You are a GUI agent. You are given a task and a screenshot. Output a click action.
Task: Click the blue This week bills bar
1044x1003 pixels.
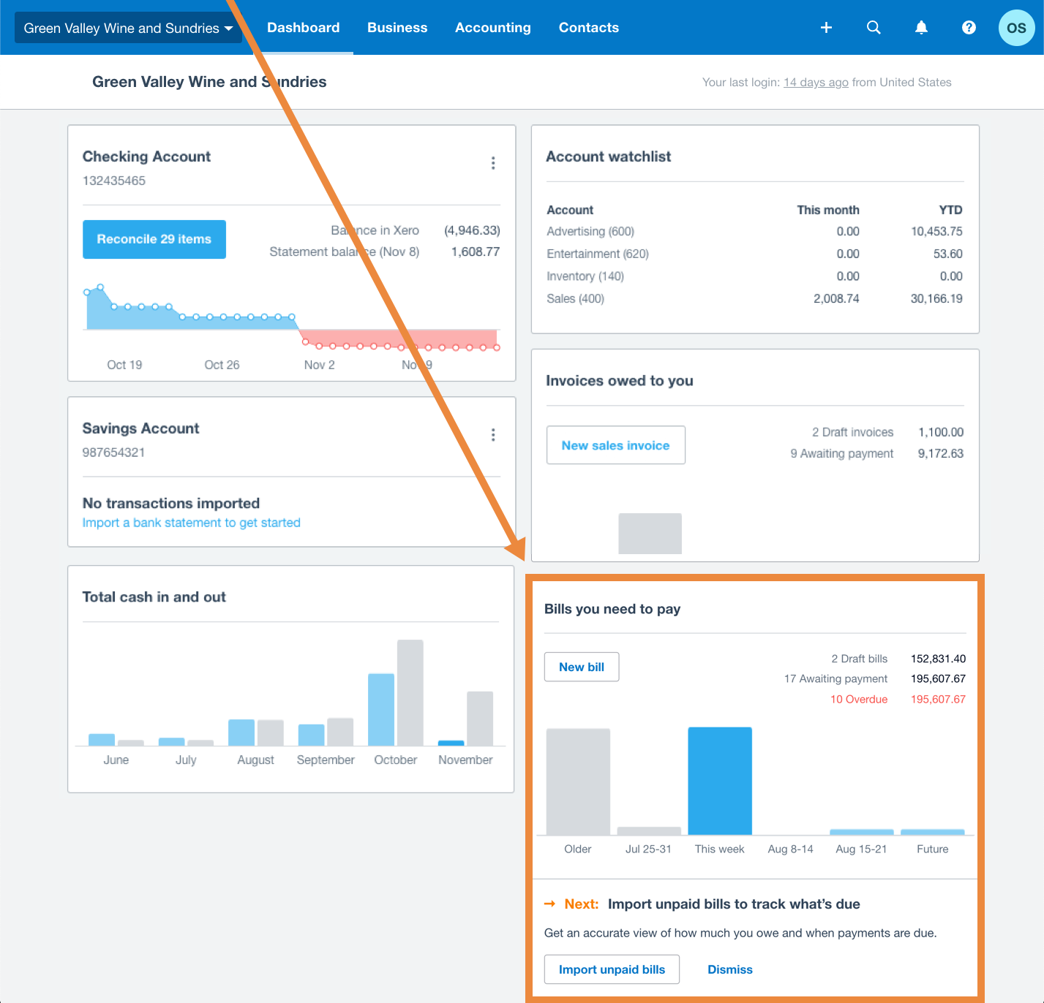(x=720, y=781)
